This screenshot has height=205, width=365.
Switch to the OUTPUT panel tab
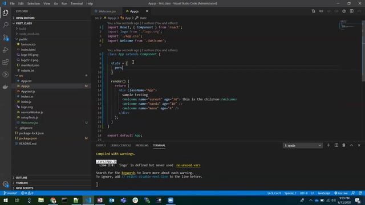pos(101,146)
